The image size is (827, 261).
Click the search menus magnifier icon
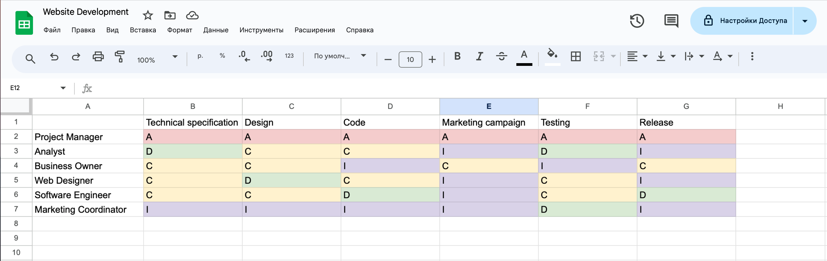click(x=30, y=59)
